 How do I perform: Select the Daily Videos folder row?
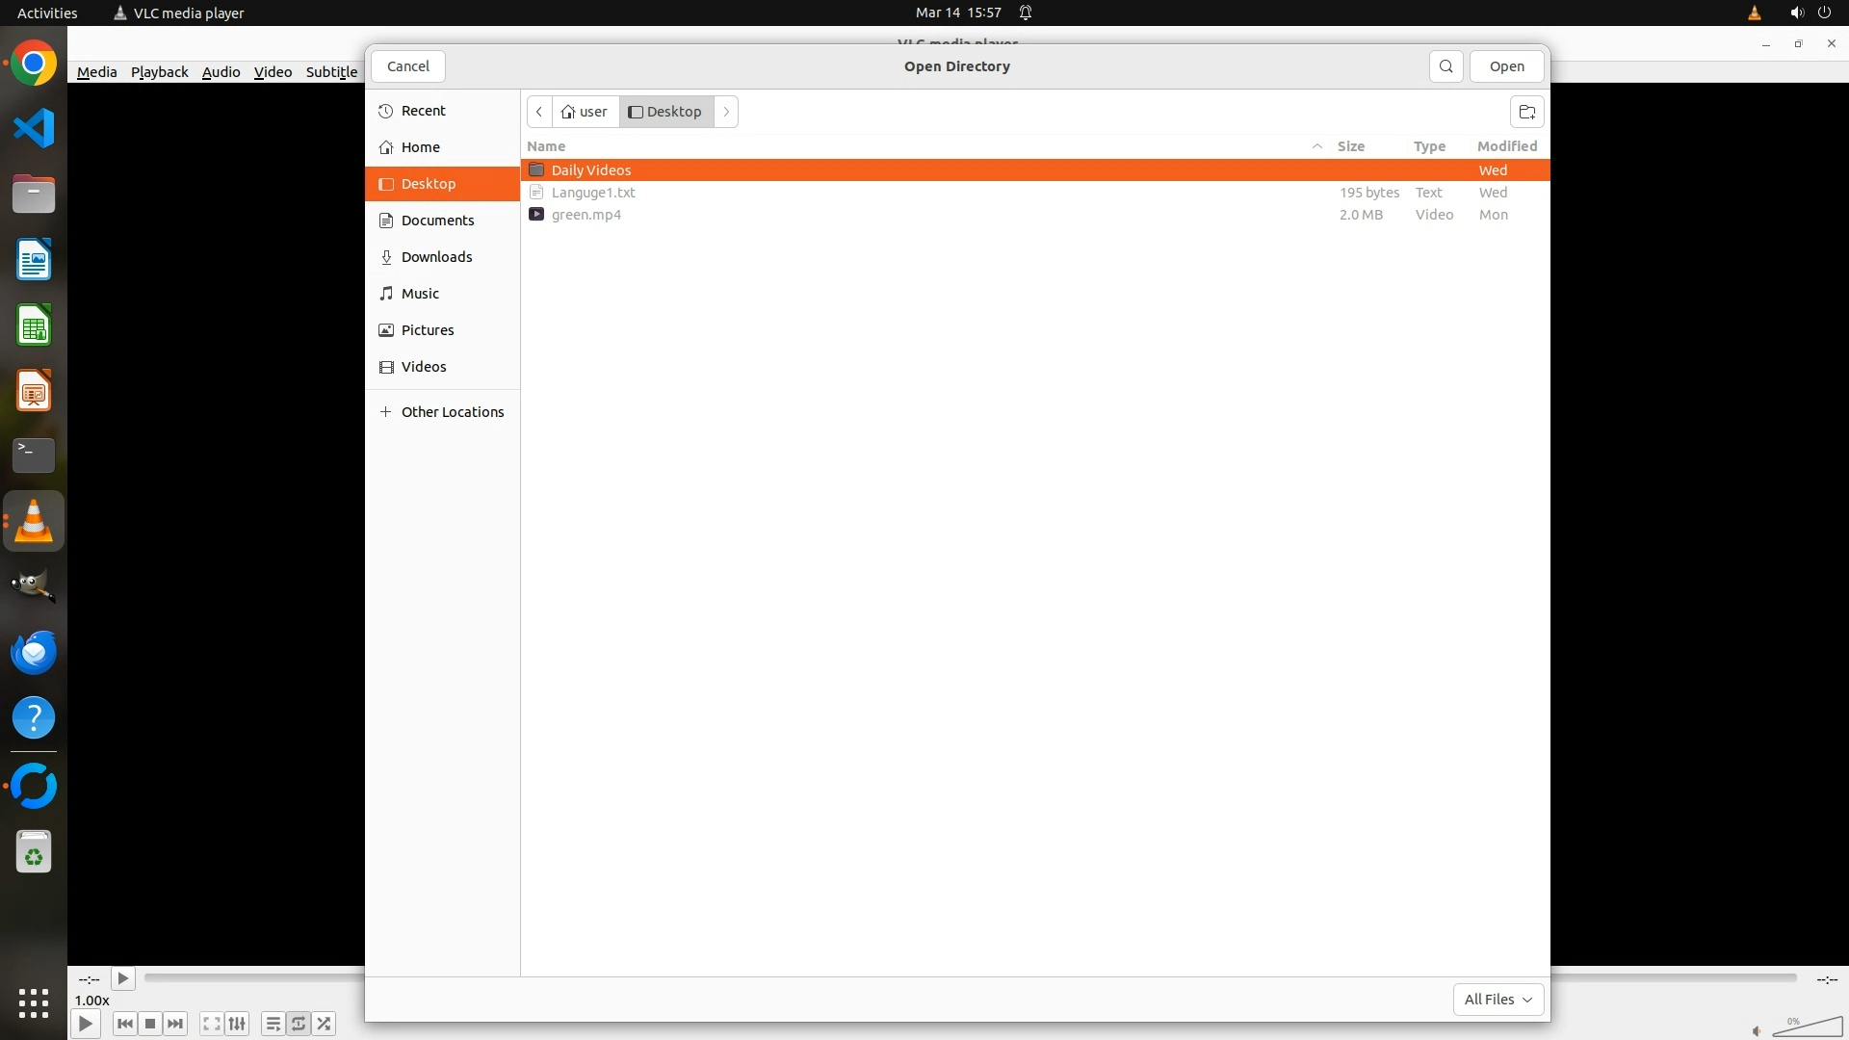[590, 170]
